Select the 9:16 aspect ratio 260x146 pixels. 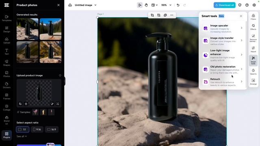tap(37, 129)
